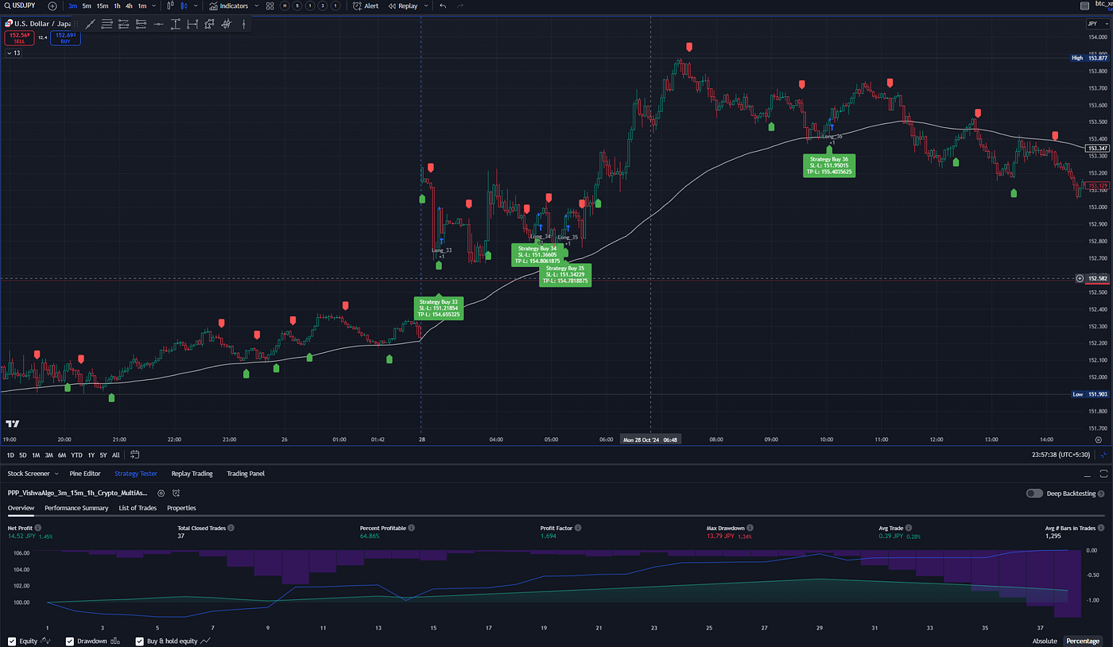The image size is (1113, 647).
Task: Select the bars pattern drawing tool
Action: click(227, 25)
